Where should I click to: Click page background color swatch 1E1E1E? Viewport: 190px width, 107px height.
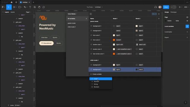point(166,21)
